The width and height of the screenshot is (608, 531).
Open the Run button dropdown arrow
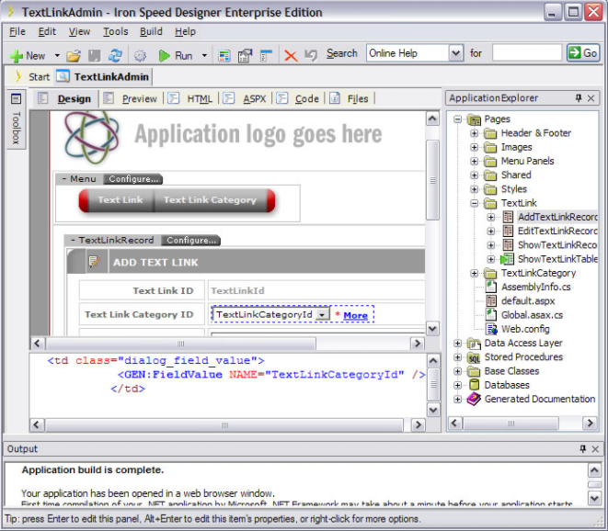pyautogui.click(x=204, y=56)
